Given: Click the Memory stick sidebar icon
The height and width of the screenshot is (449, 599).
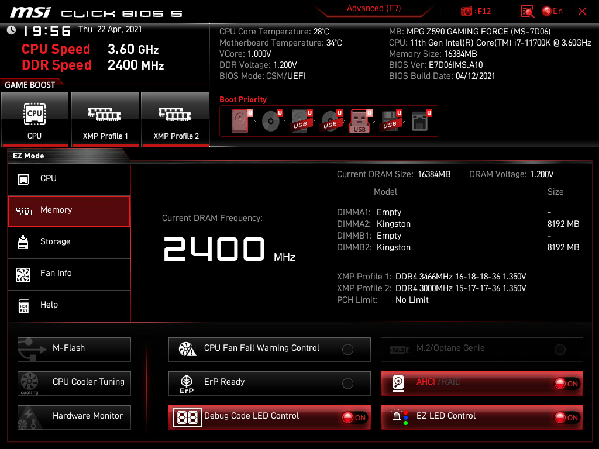Looking at the screenshot, I should pos(23,210).
